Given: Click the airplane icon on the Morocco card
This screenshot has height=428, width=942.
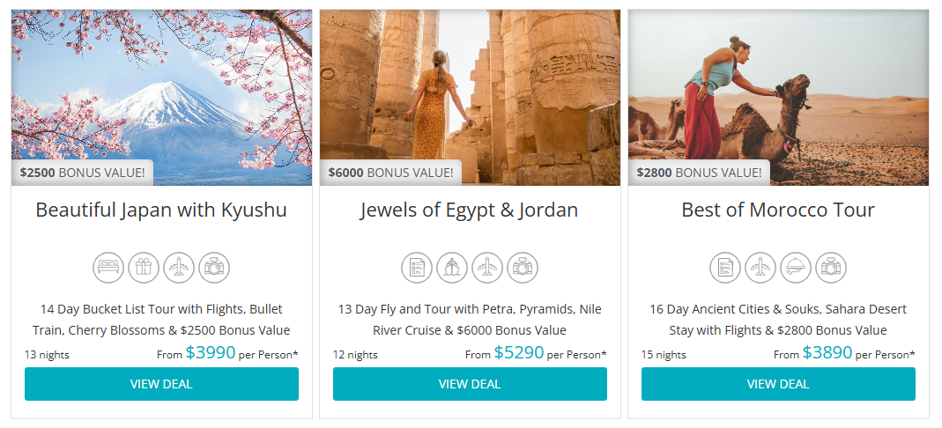Looking at the screenshot, I should pos(760,268).
